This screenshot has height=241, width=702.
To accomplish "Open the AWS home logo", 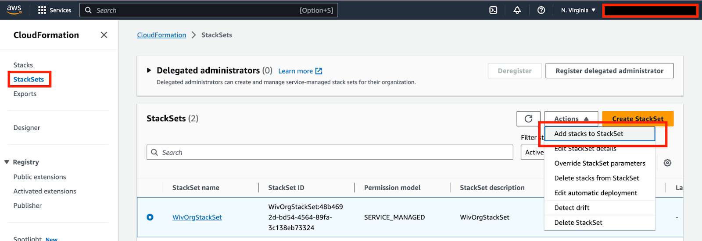I will point(14,10).
